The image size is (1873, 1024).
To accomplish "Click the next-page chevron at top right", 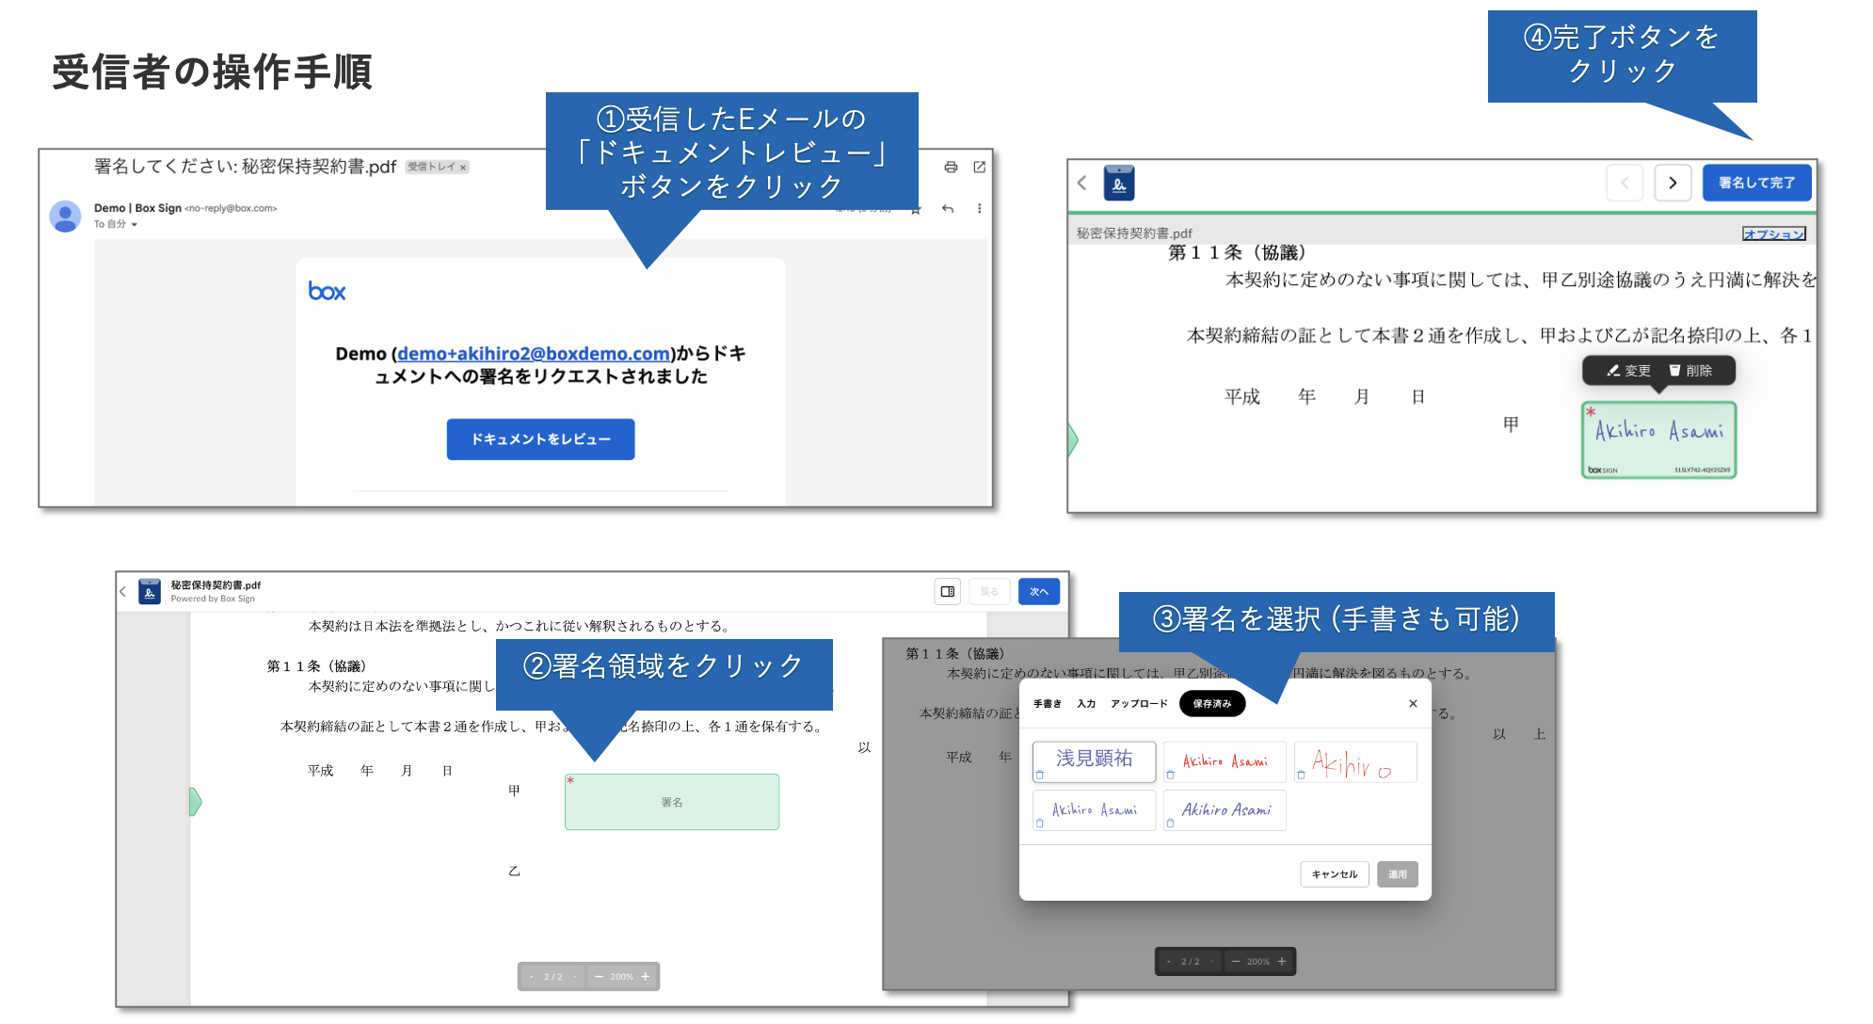I will [x=1672, y=183].
